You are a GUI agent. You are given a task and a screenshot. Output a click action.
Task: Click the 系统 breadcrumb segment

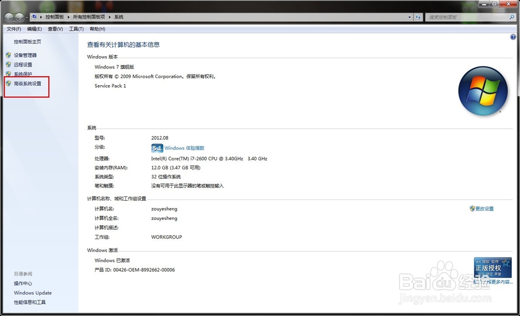click(x=119, y=17)
